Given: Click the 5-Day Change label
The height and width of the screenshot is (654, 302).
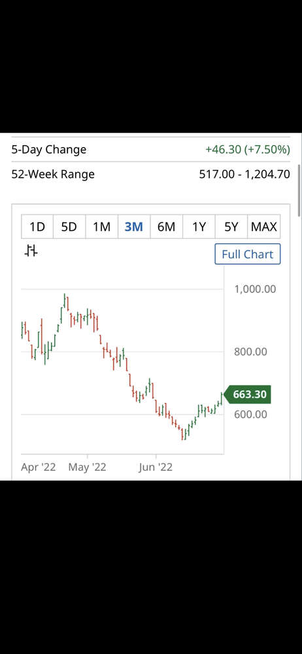Looking at the screenshot, I should [49, 149].
